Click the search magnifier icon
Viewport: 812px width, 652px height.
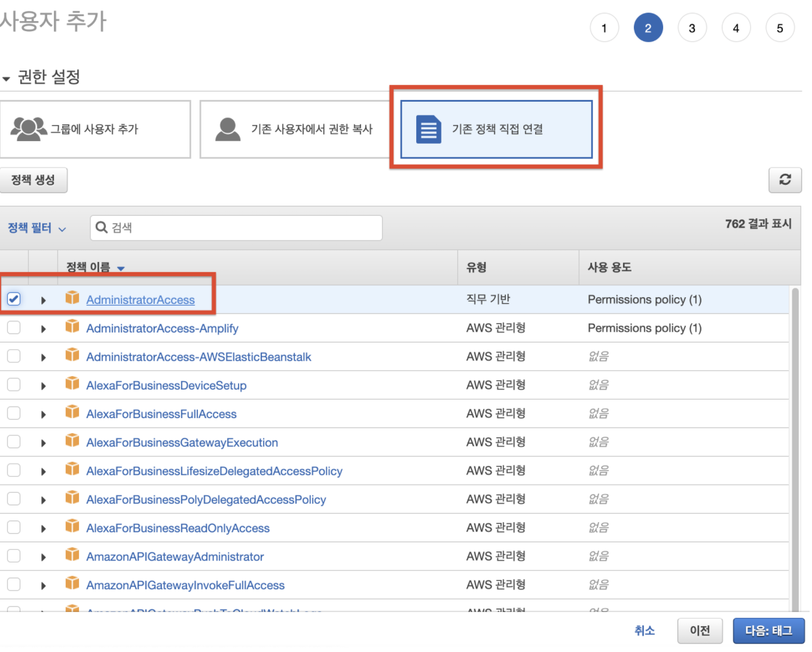pos(102,227)
